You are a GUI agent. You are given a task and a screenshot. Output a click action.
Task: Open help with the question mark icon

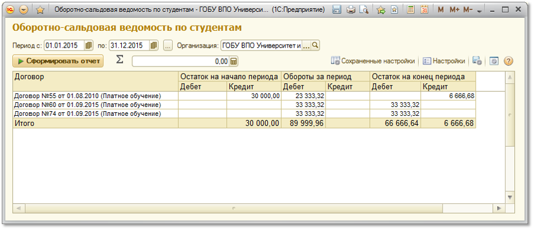click(x=508, y=61)
